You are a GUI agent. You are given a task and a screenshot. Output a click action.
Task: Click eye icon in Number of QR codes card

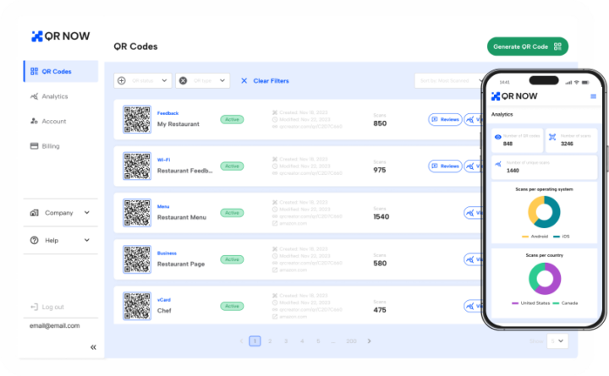coord(498,137)
